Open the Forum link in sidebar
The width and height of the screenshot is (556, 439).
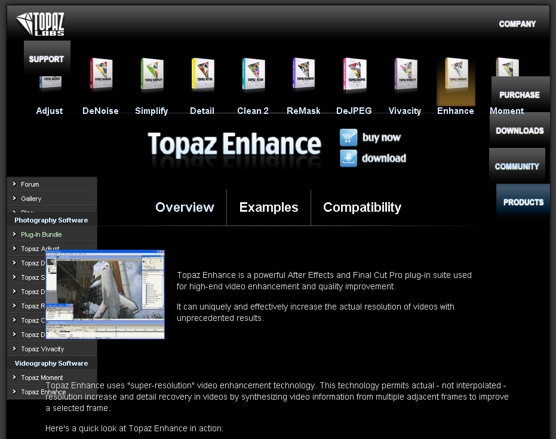coord(30,184)
